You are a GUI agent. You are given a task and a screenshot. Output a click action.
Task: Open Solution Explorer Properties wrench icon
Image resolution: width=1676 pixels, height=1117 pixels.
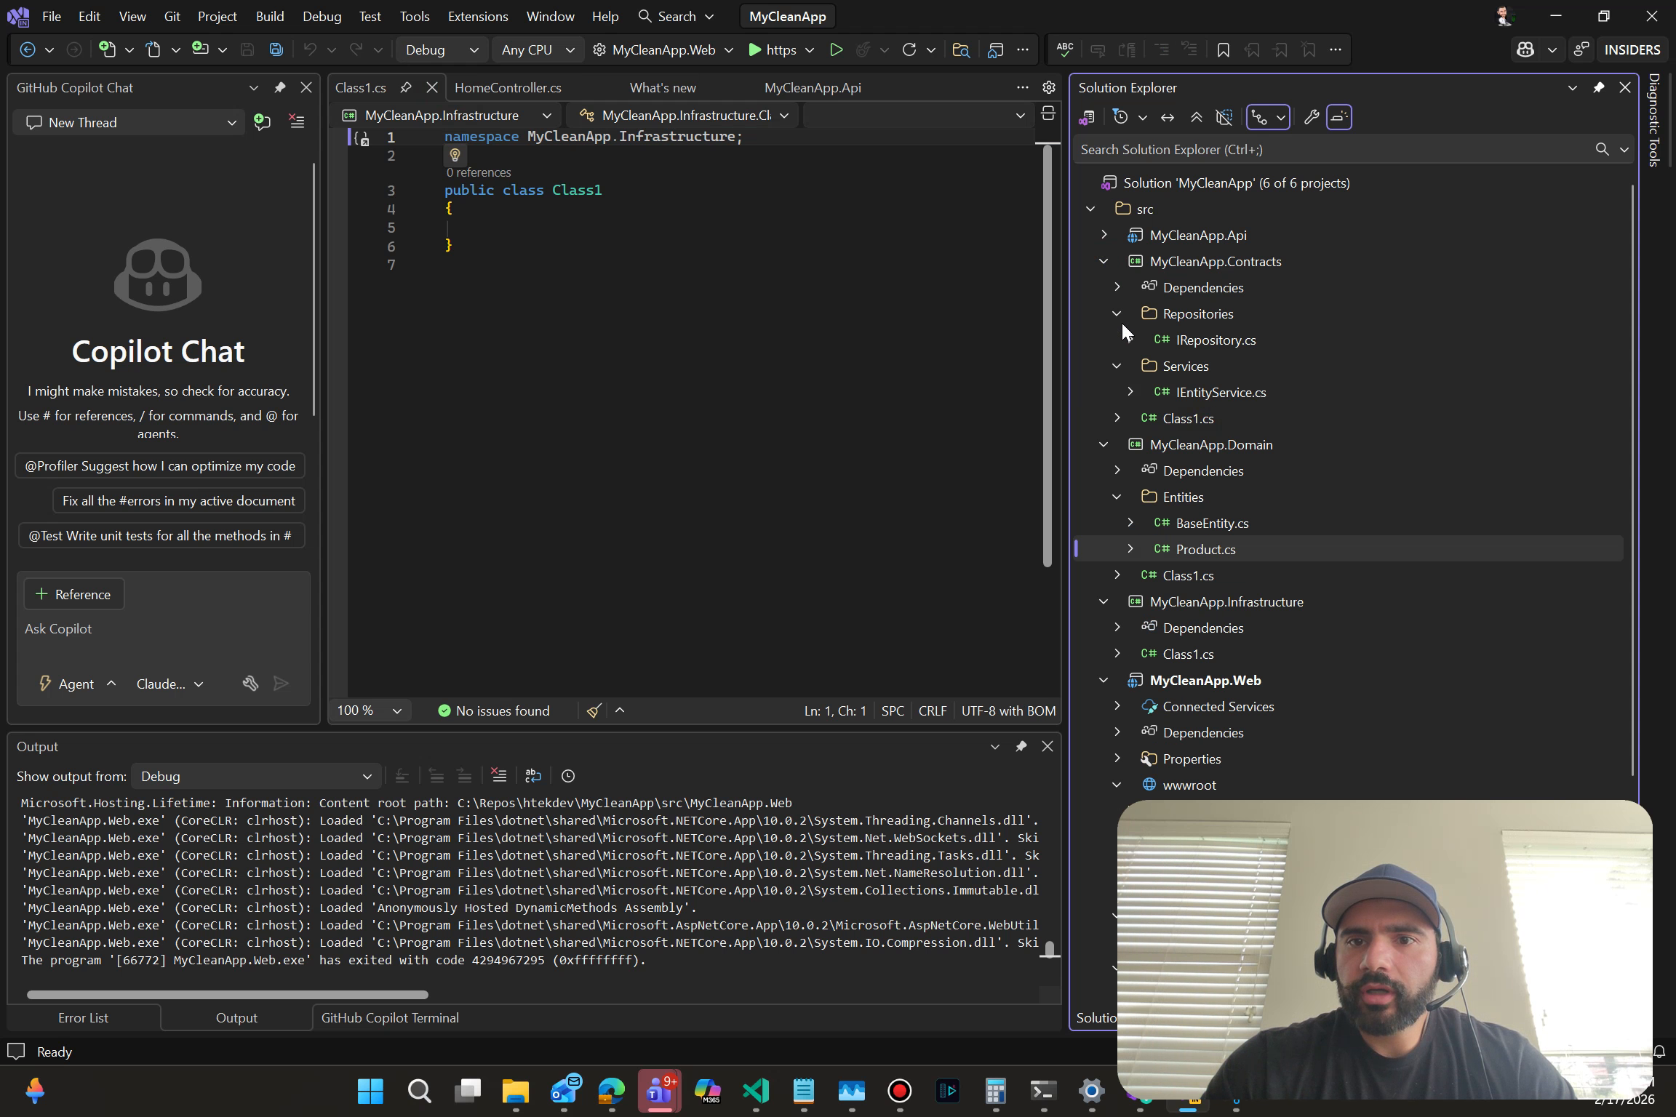(1312, 117)
